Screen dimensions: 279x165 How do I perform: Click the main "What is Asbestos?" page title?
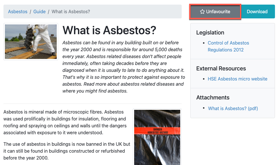pos(109,30)
